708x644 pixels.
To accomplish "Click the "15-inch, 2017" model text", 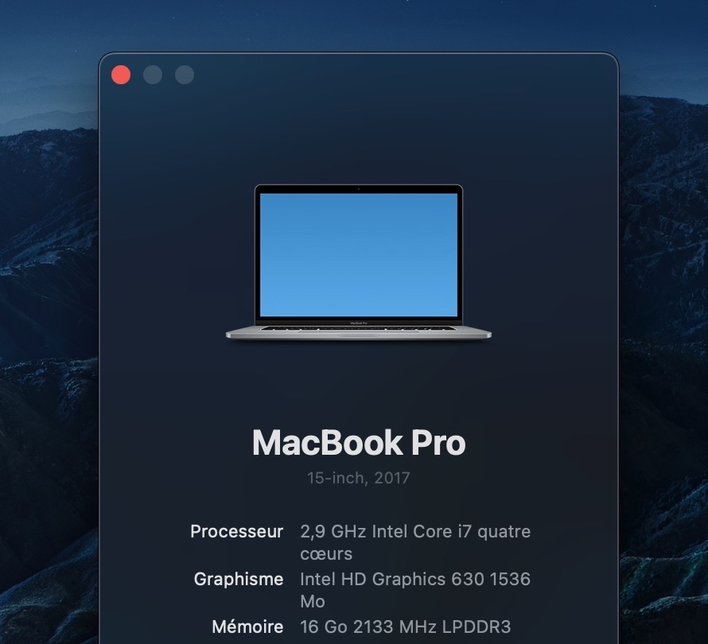I will pos(359,478).
